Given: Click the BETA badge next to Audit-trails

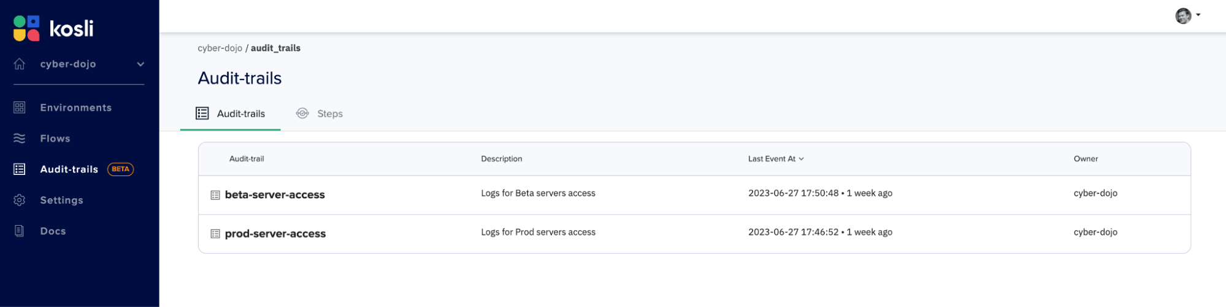Looking at the screenshot, I should pos(121,169).
